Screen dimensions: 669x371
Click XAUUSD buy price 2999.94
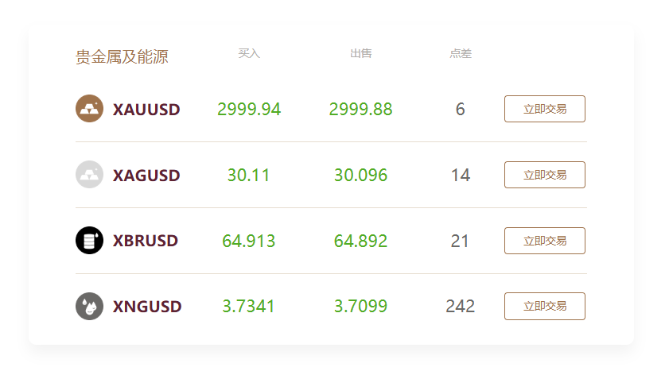249,110
